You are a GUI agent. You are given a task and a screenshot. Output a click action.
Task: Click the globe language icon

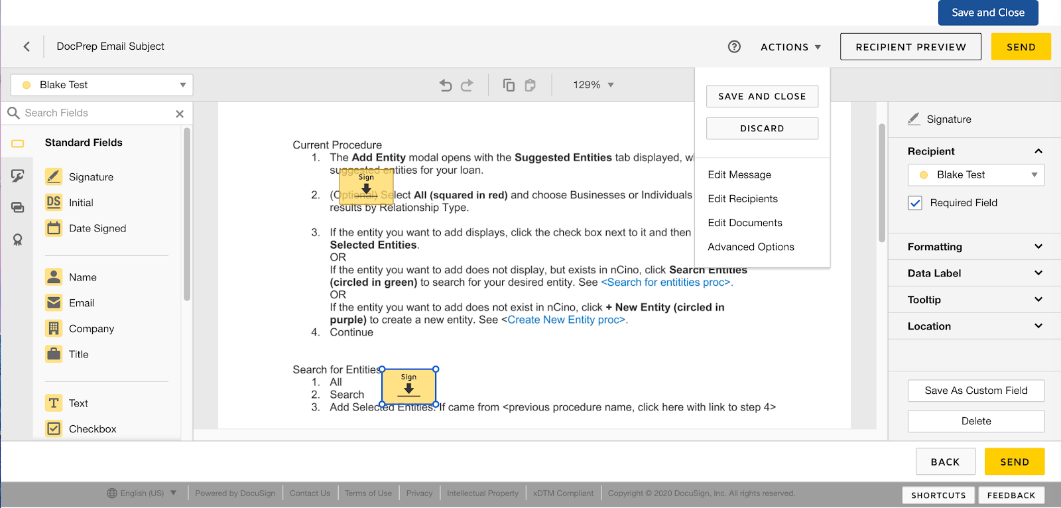tap(112, 493)
